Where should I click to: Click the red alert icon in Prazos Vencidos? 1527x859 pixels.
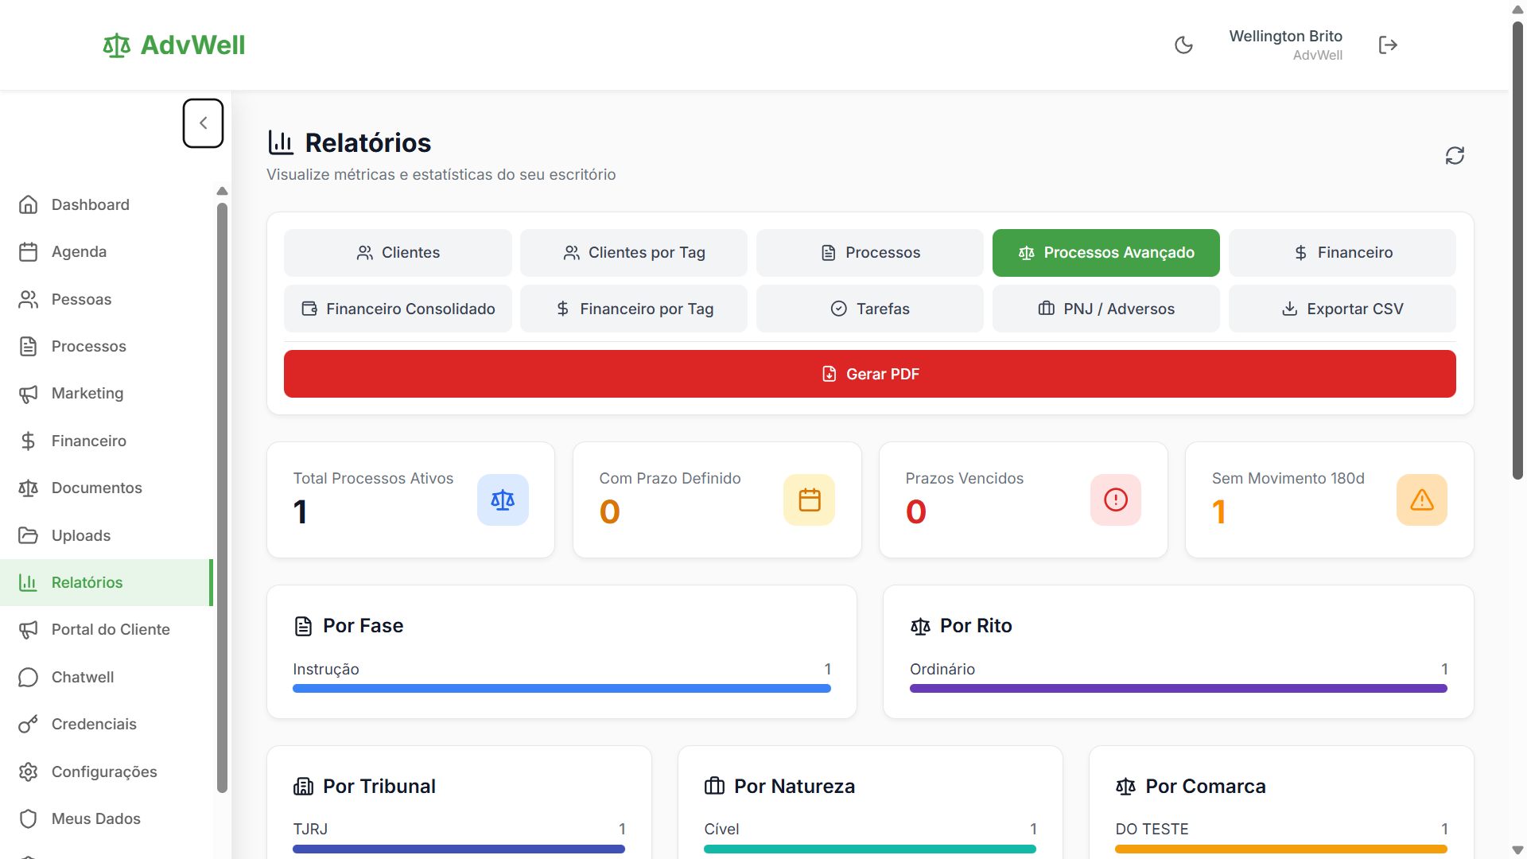coord(1115,500)
